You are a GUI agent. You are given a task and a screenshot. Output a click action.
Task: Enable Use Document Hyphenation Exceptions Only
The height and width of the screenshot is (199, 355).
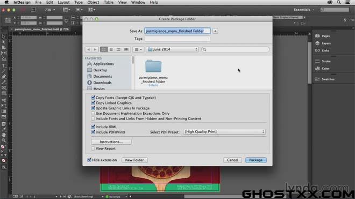coord(93,113)
